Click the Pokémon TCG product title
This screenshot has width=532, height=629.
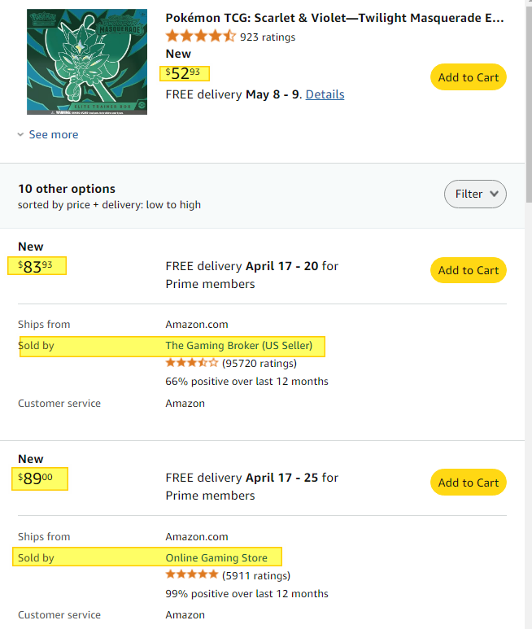click(x=335, y=18)
